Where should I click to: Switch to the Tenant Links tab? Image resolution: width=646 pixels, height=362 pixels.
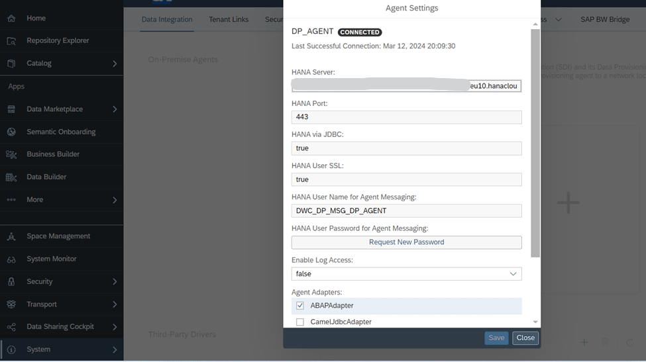click(229, 19)
